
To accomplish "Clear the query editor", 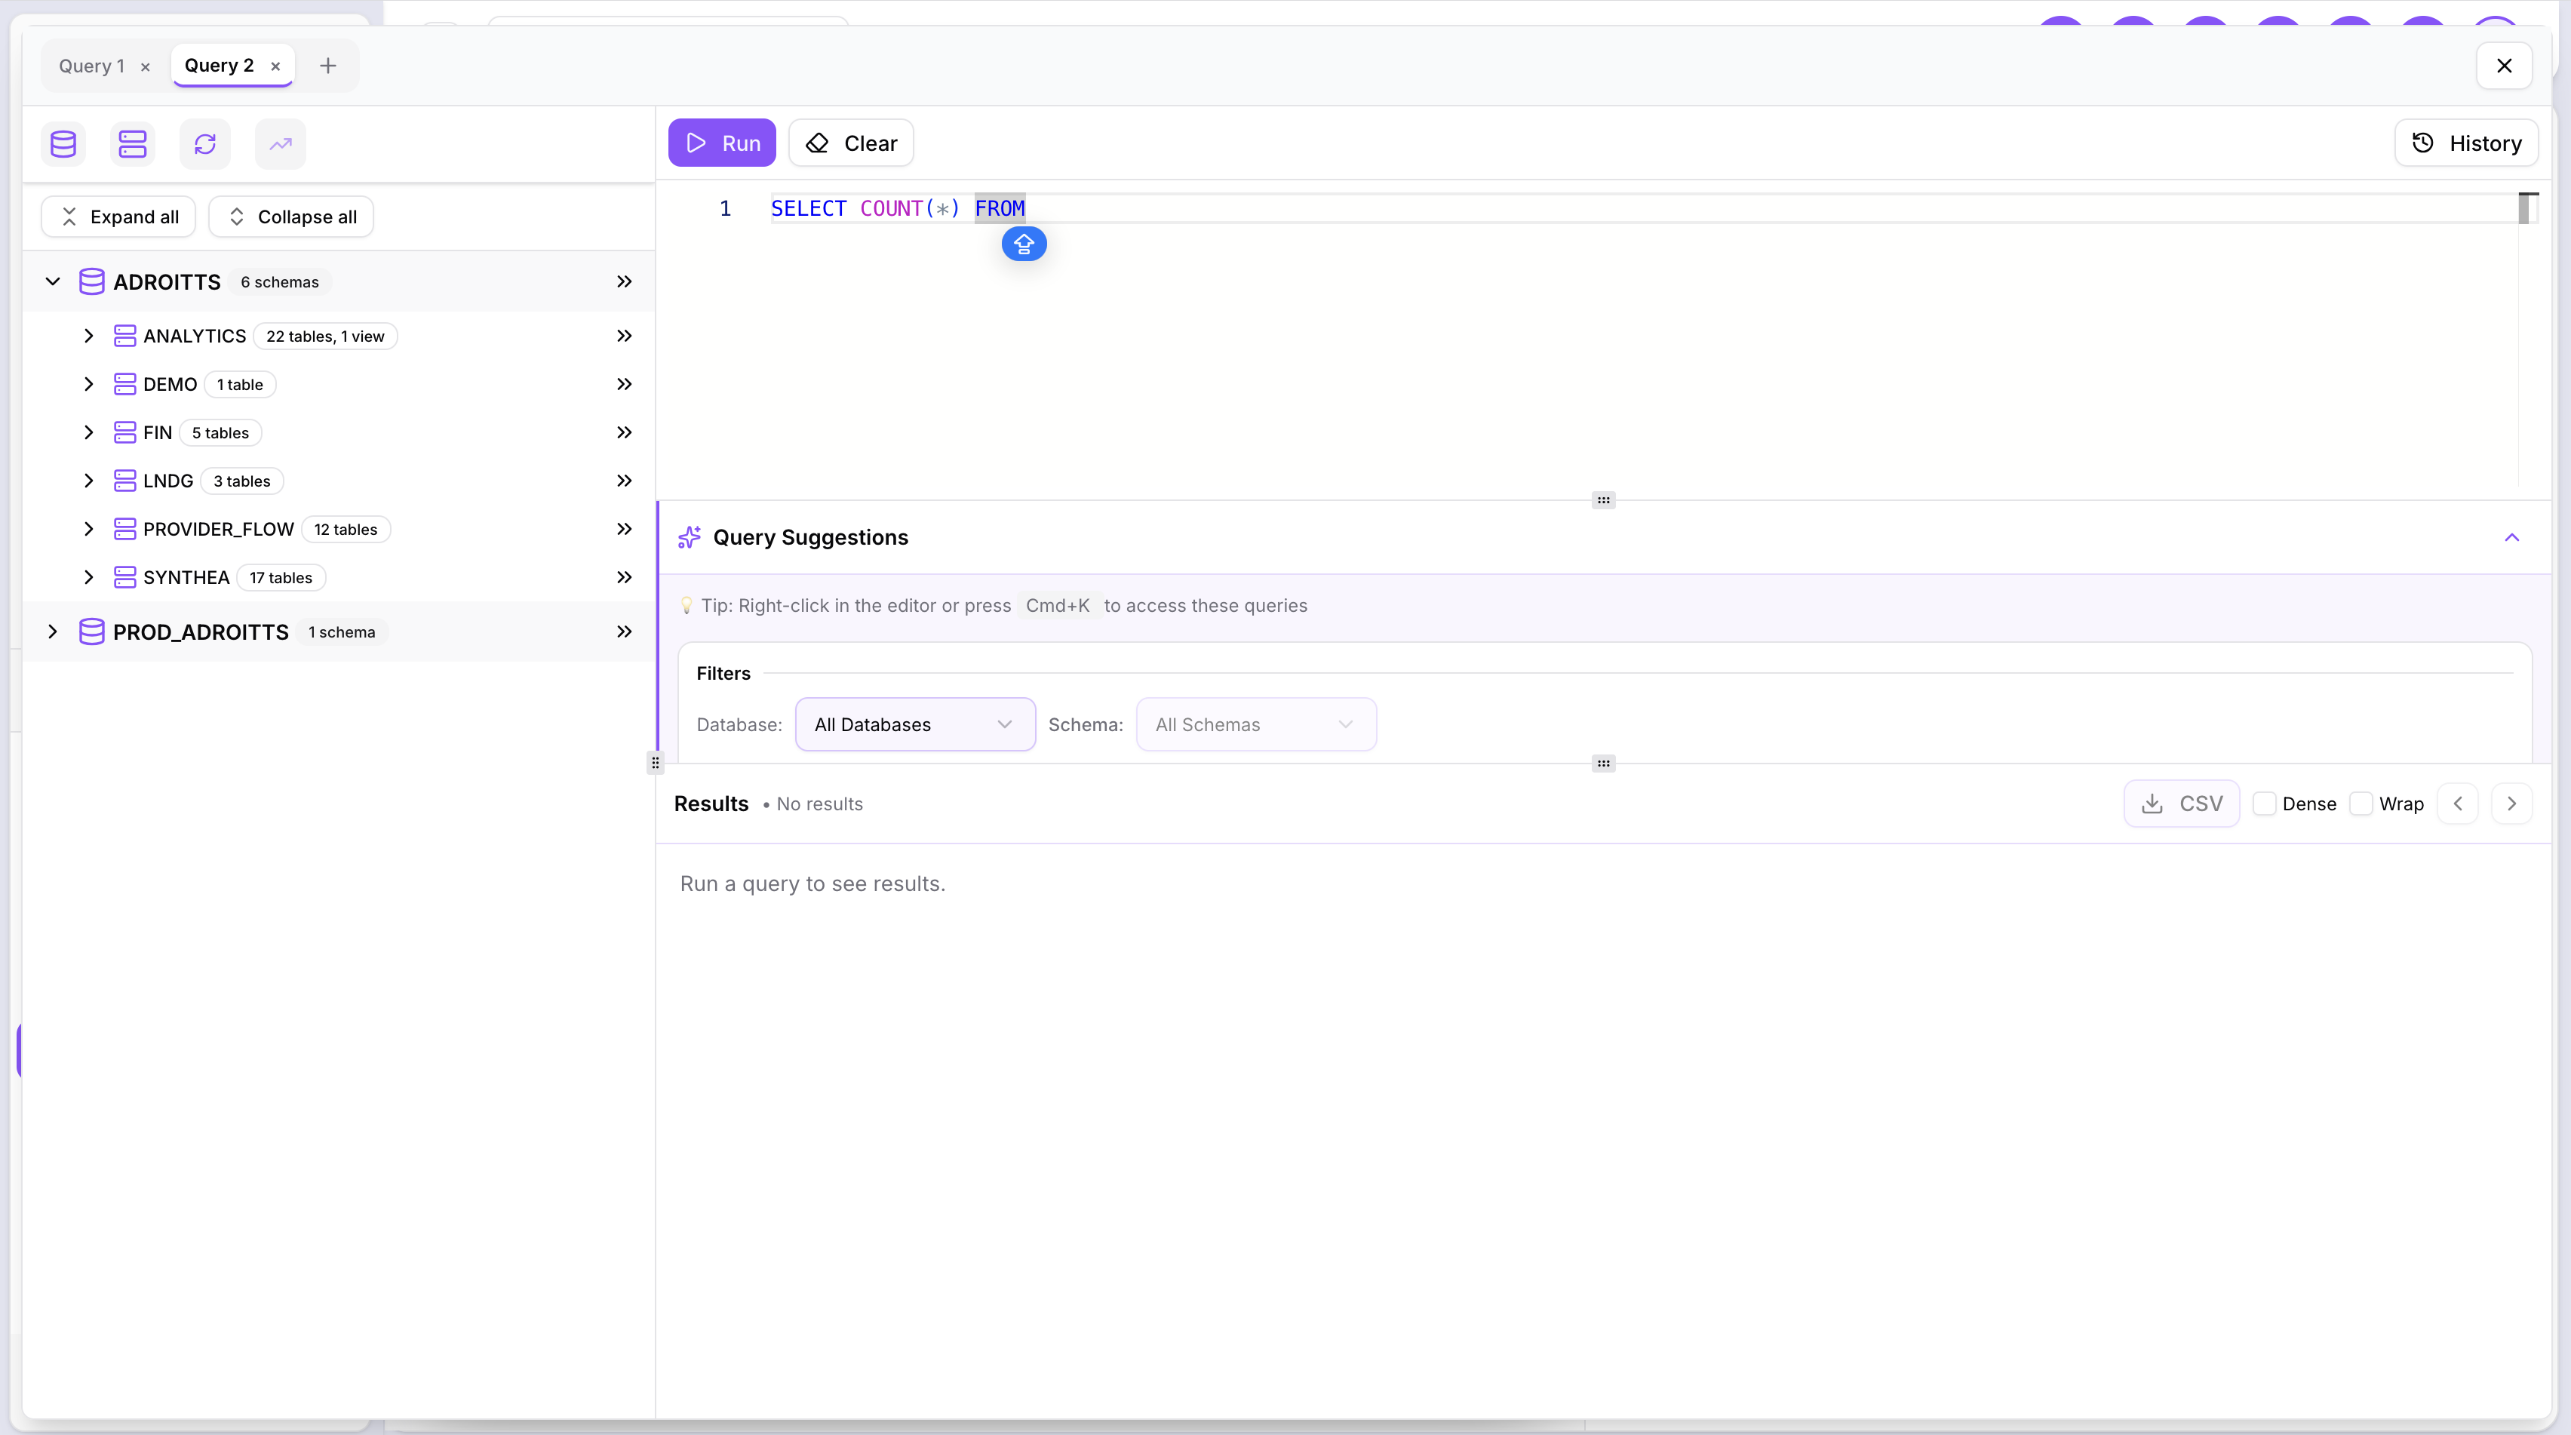I will click(x=852, y=143).
